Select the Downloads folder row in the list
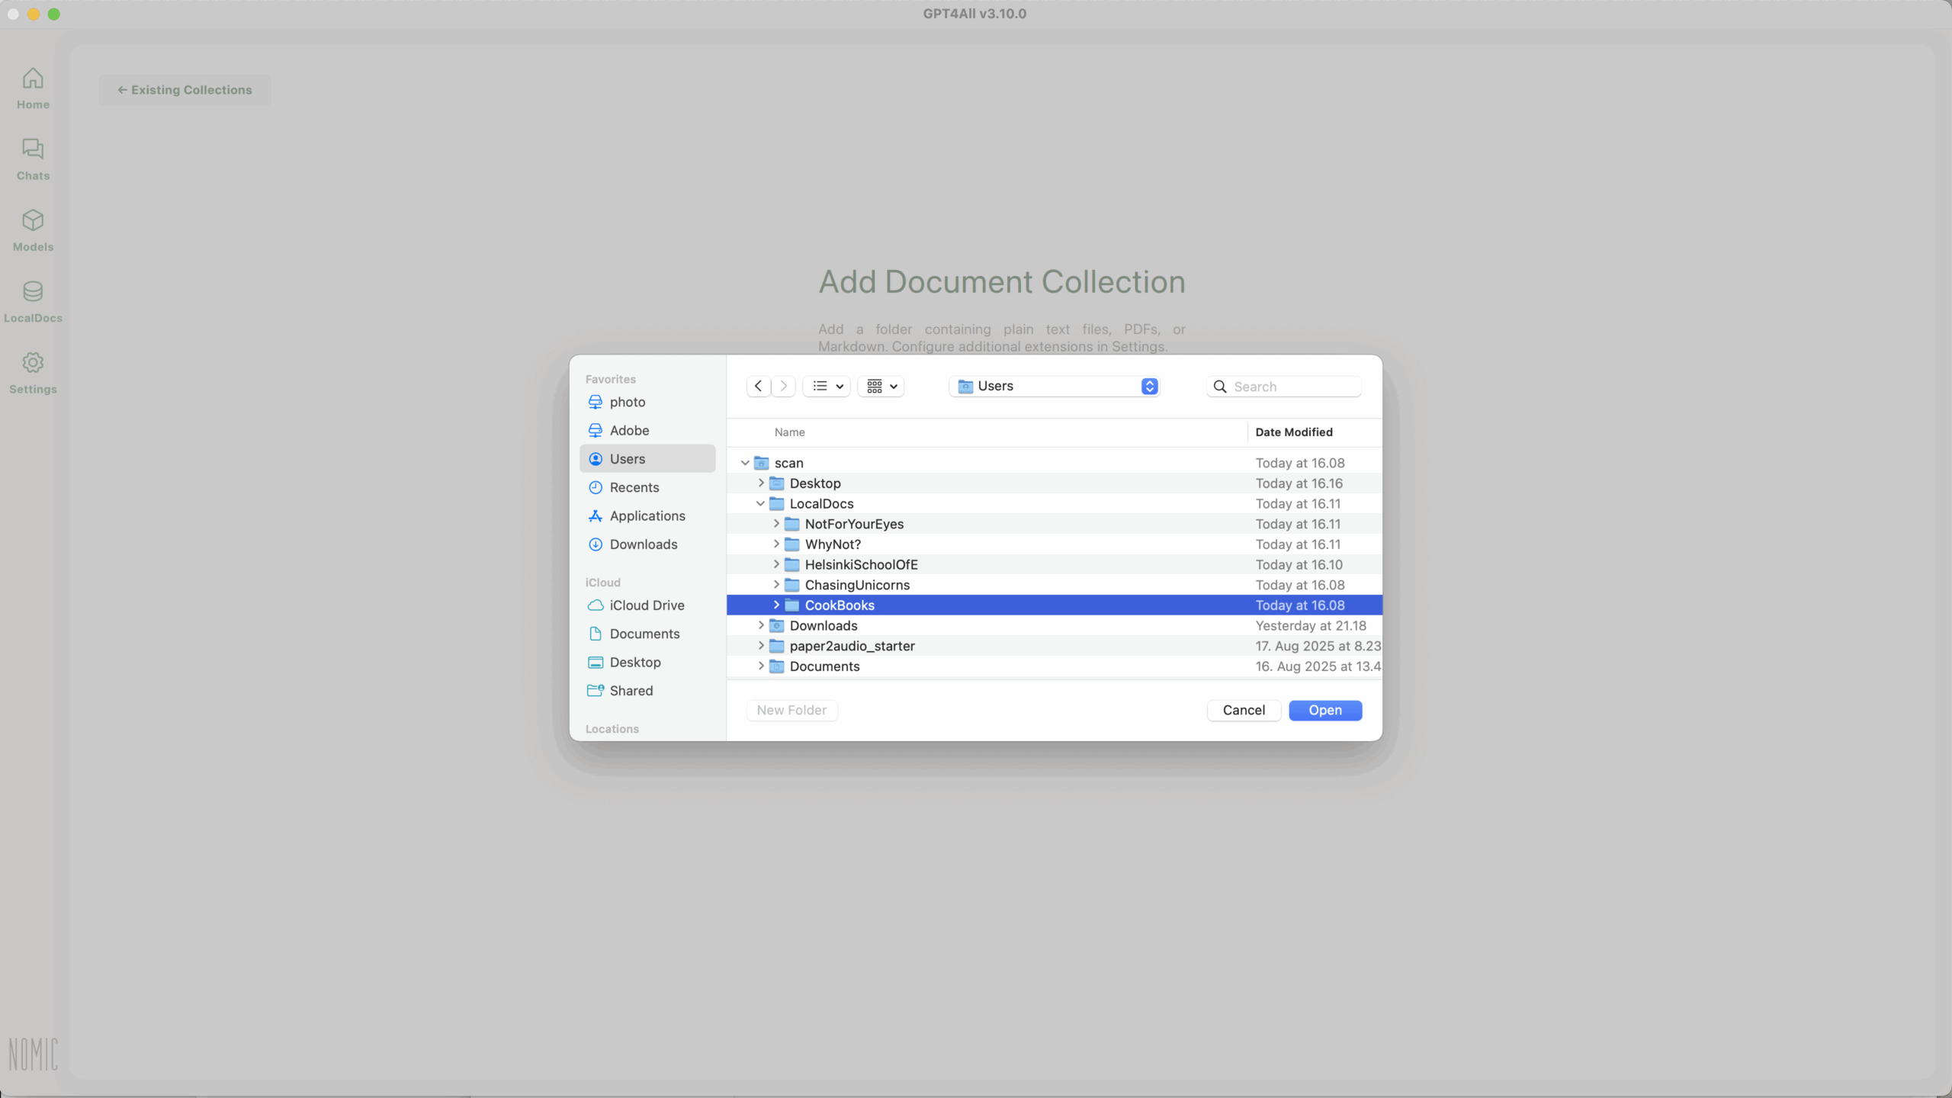1952x1098 pixels. tap(1055, 625)
